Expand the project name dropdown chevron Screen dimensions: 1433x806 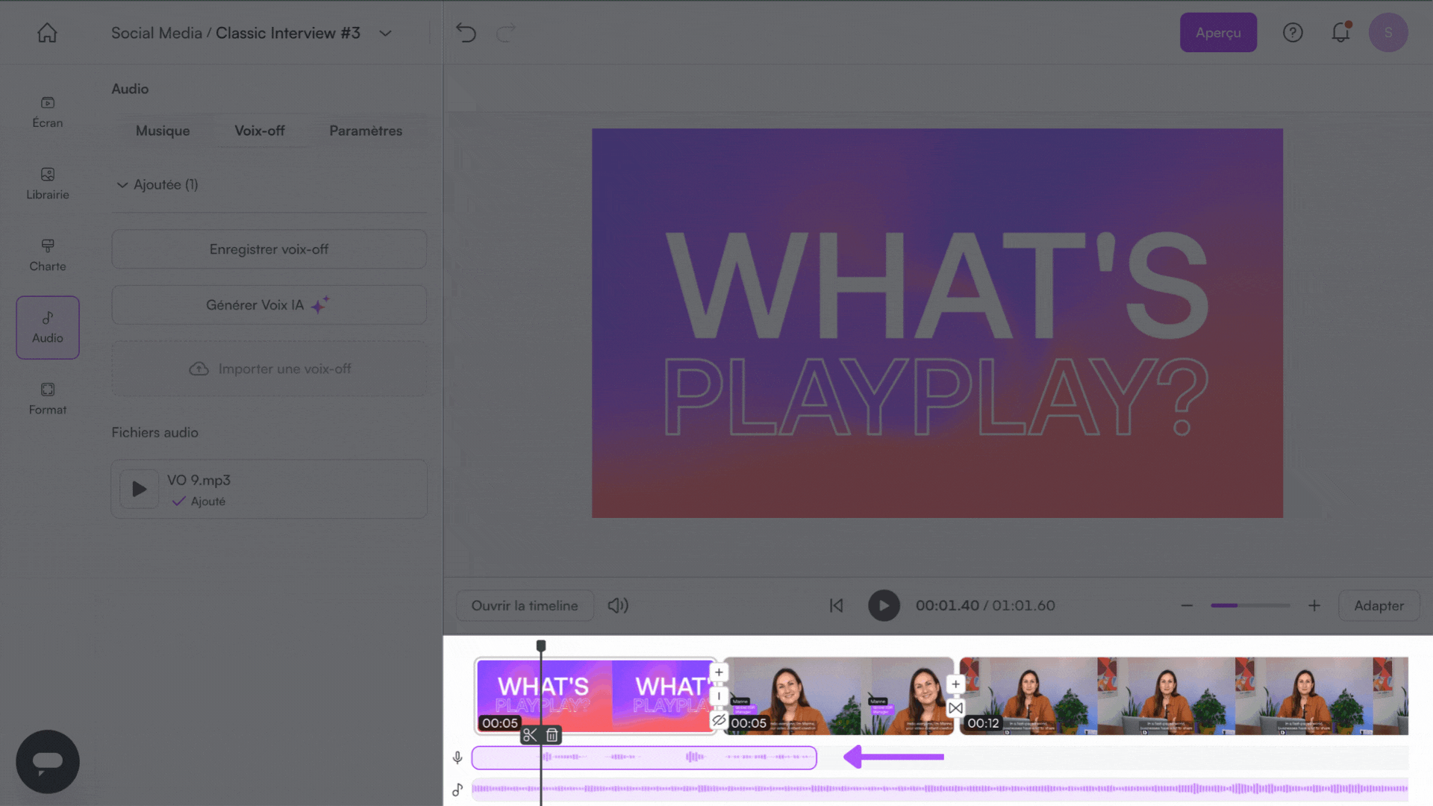385,34
